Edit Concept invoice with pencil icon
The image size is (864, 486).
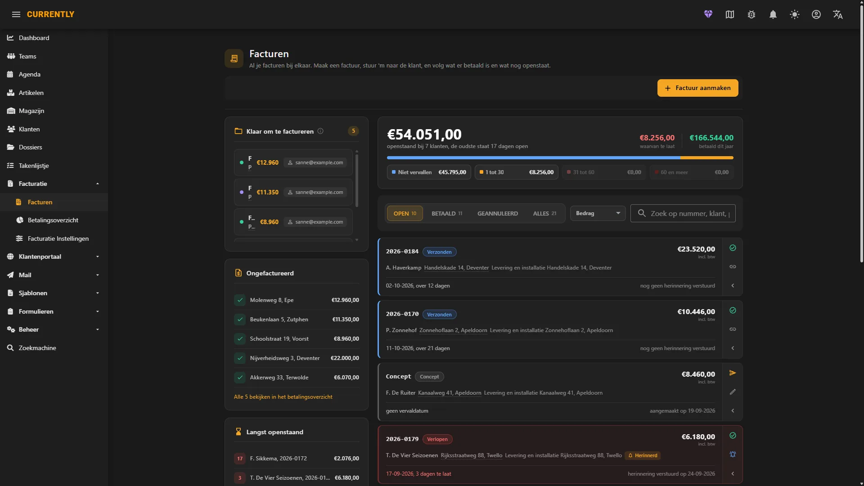point(733,392)
